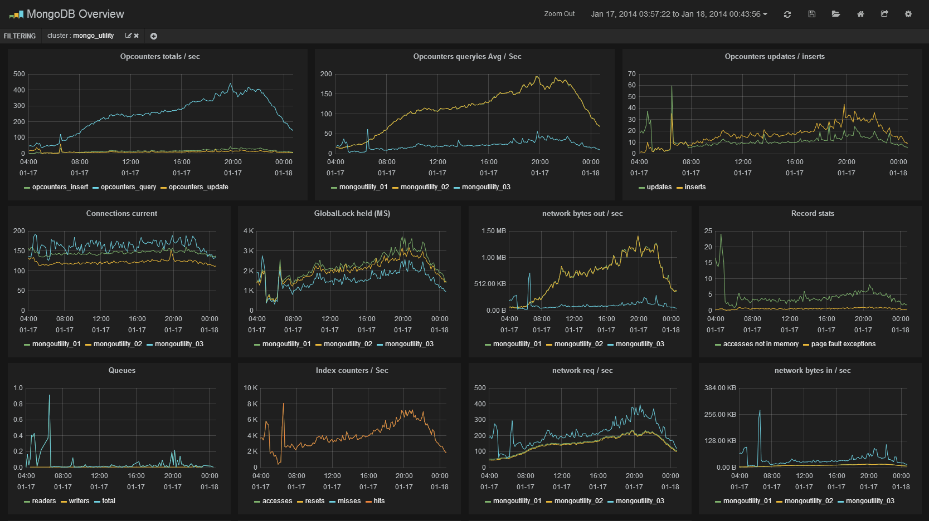Open network bytes out / sec panel menu
This screenshot has width=929, height=521.
click(x=582, y=214)
